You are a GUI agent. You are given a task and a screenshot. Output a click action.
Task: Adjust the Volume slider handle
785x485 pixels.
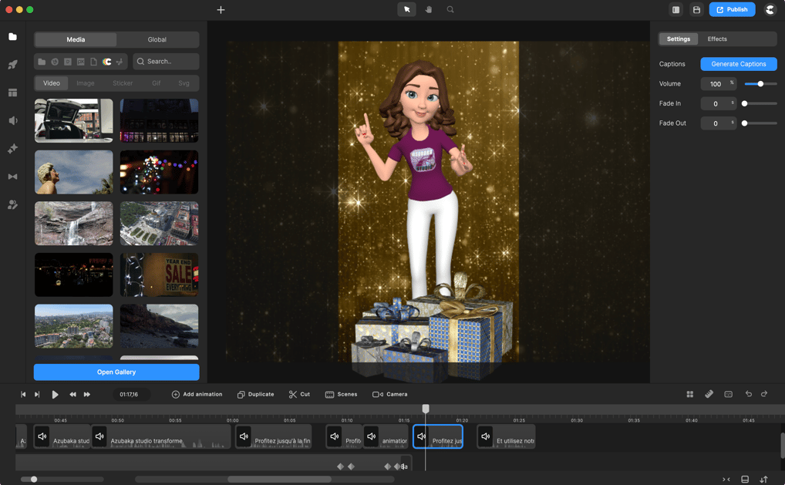(x=760, y=84)
